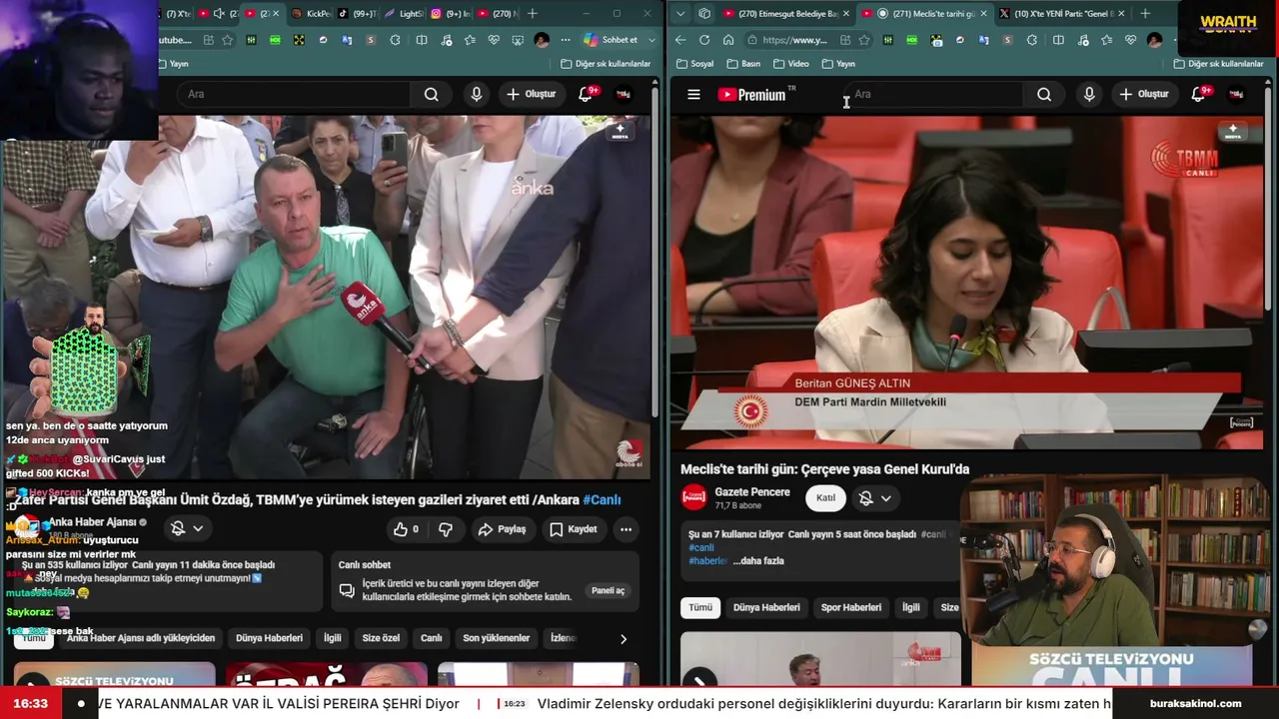Expand description with ...daha fazla
The width and height of the screenshot is (1279, 719).
click(x=758, y=561)
